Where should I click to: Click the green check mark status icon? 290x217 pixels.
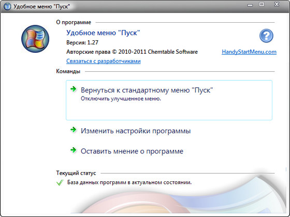tap(60, 183)
